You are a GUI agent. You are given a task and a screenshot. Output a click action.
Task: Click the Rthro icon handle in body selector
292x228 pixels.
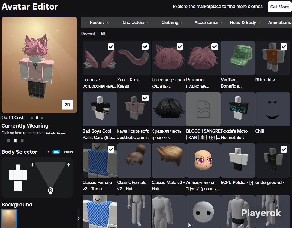point(50,191)
